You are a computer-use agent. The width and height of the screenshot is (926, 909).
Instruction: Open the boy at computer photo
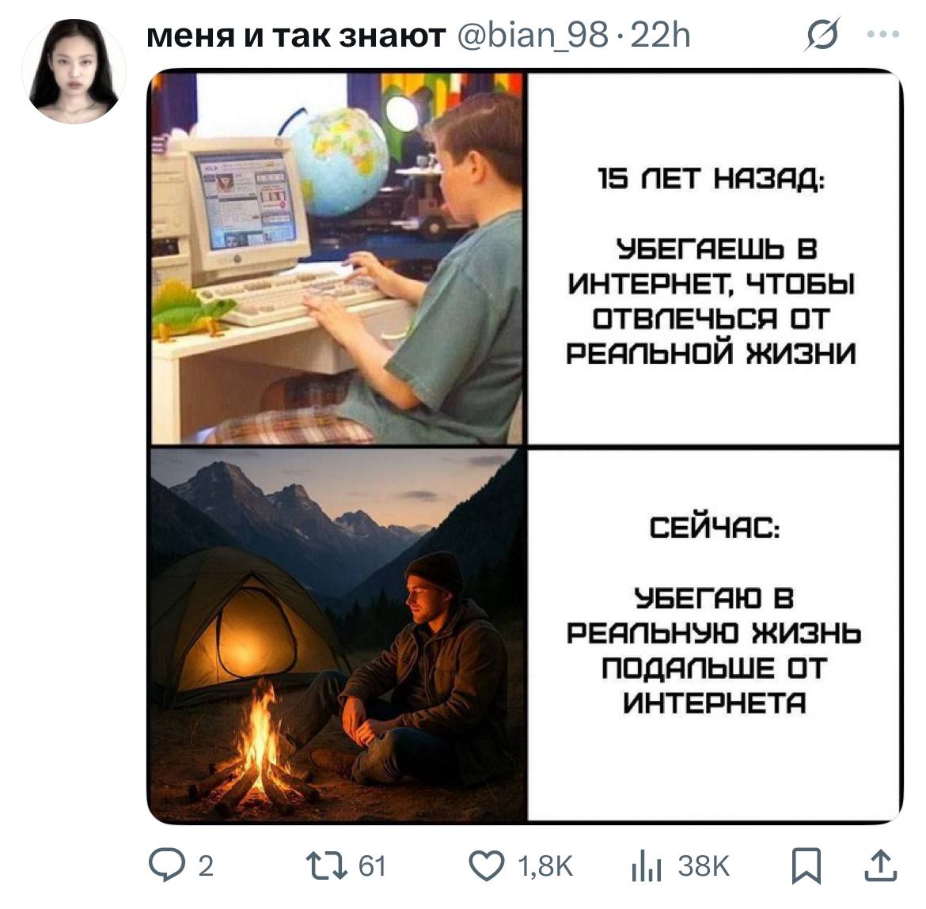tap(337, 258)
